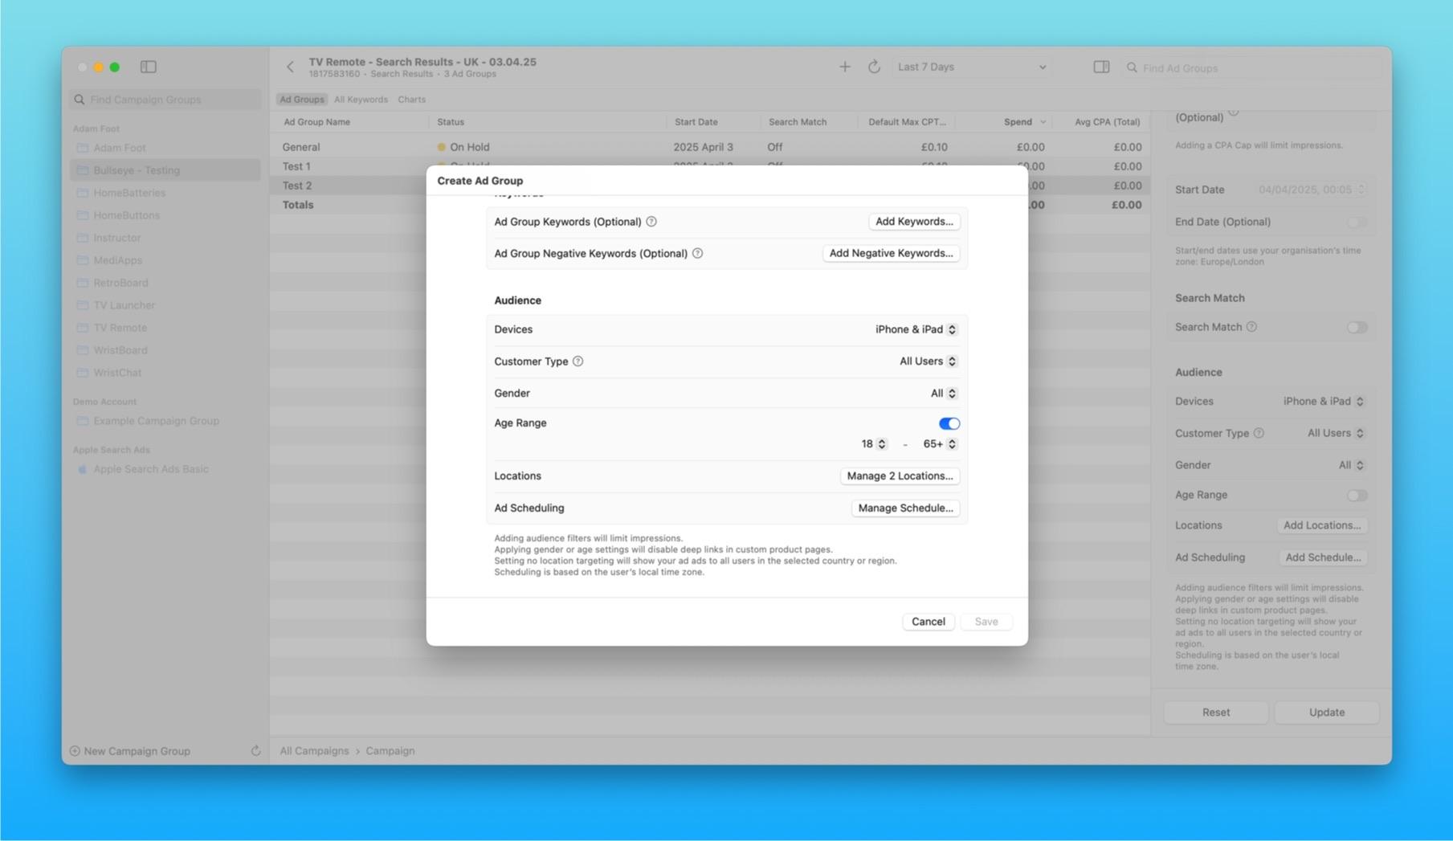The height and width of the screenshot is (841, 1453).
Task: Click the TV Remote folder icon
Action: coord(82,328)
